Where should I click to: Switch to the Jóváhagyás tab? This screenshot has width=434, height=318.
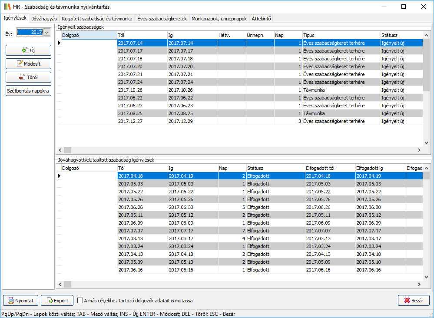point(44,19)
